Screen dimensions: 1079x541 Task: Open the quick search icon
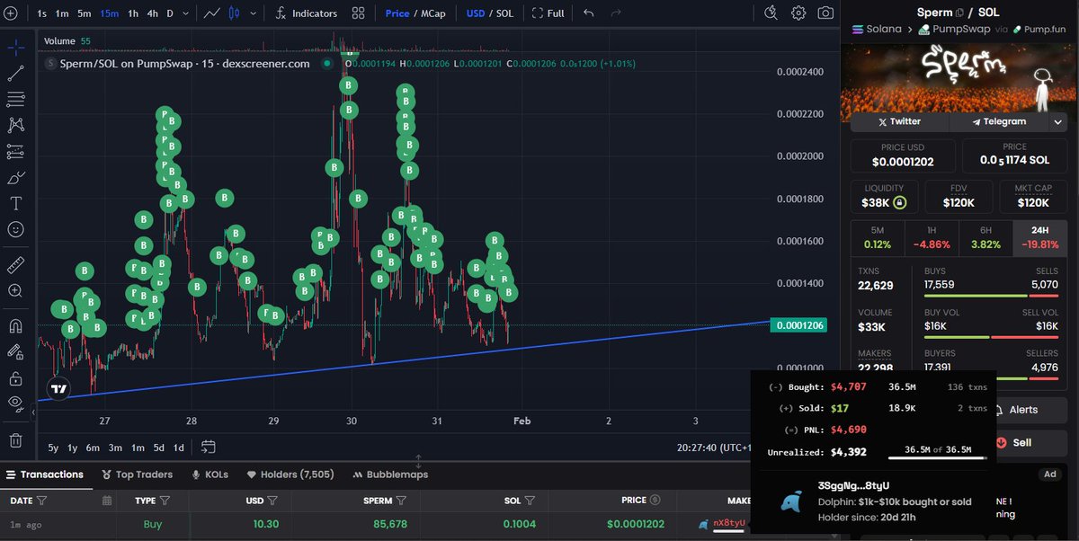click(x=771, y=13)
